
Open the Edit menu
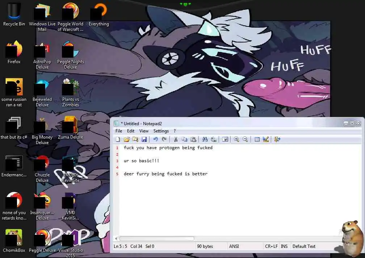point(131,131)
